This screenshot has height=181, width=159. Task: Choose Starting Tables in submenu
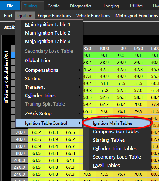tap(117, 140)
